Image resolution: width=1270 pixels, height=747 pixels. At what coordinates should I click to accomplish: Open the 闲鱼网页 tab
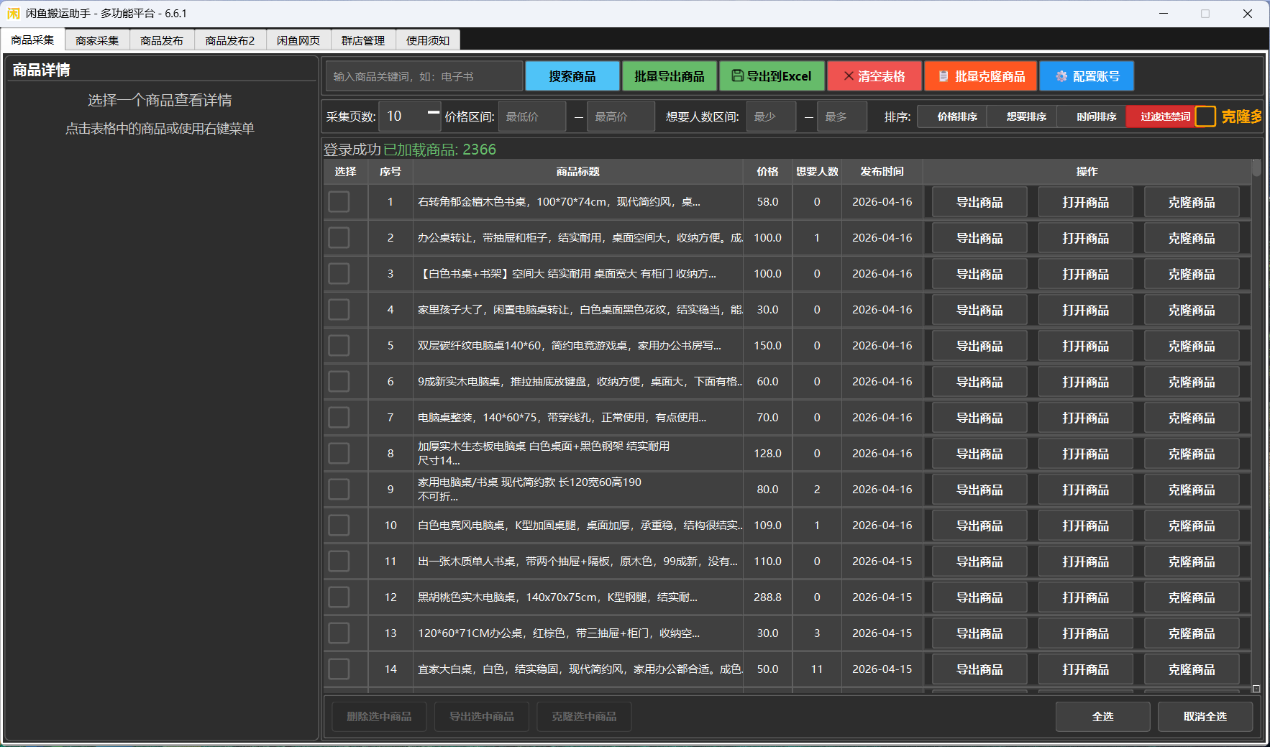[298, 40]
